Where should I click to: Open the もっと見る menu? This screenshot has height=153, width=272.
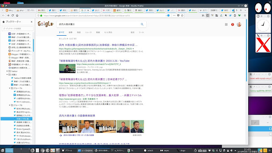pyautogui.click(x=108, y=32)
